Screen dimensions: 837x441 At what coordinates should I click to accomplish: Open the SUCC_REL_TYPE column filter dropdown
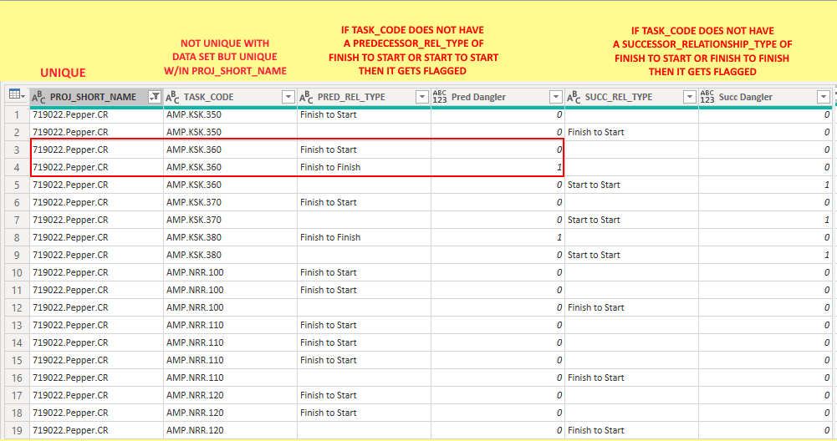(690, 97)
